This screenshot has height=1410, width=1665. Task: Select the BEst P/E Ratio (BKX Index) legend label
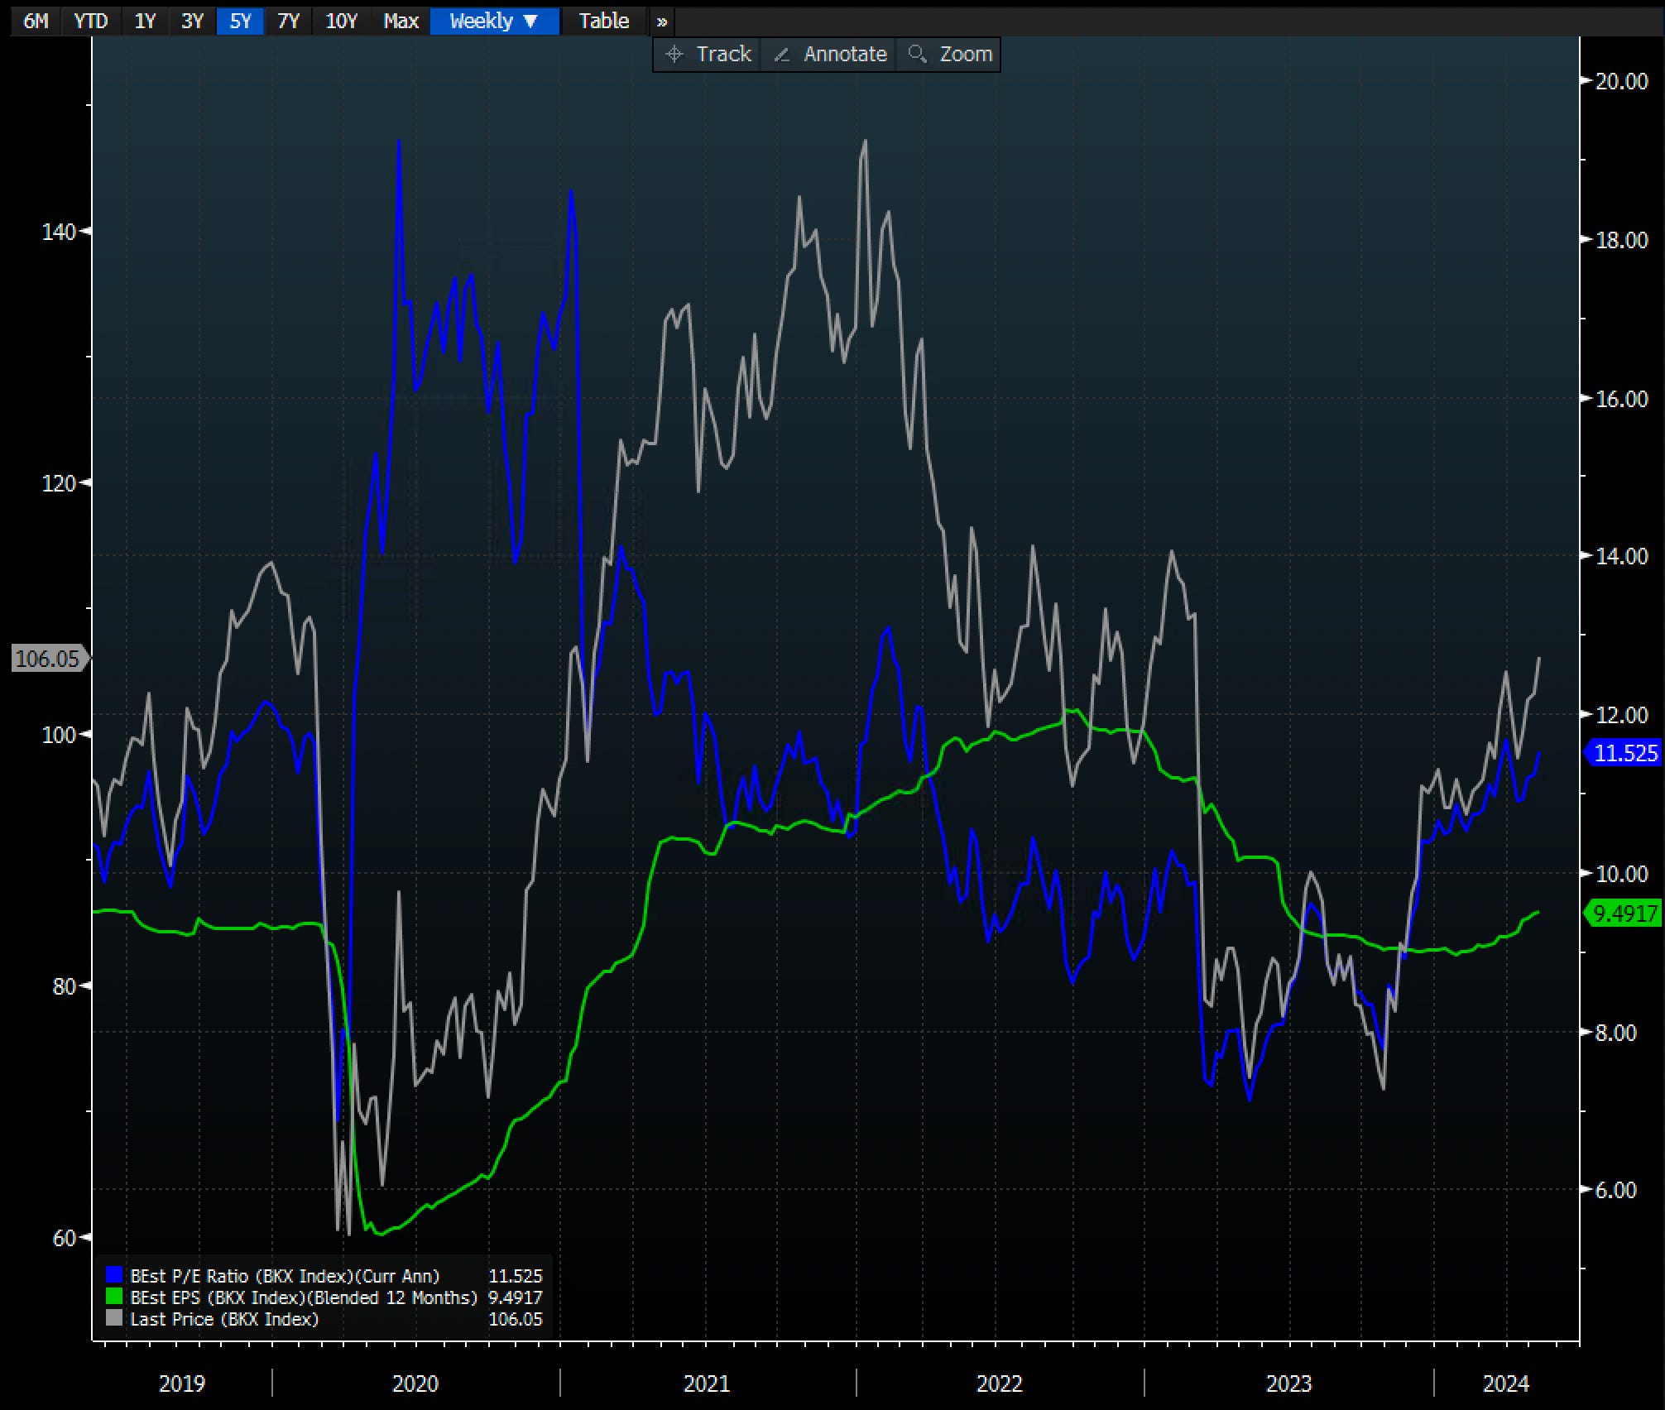pos(285,1276)
